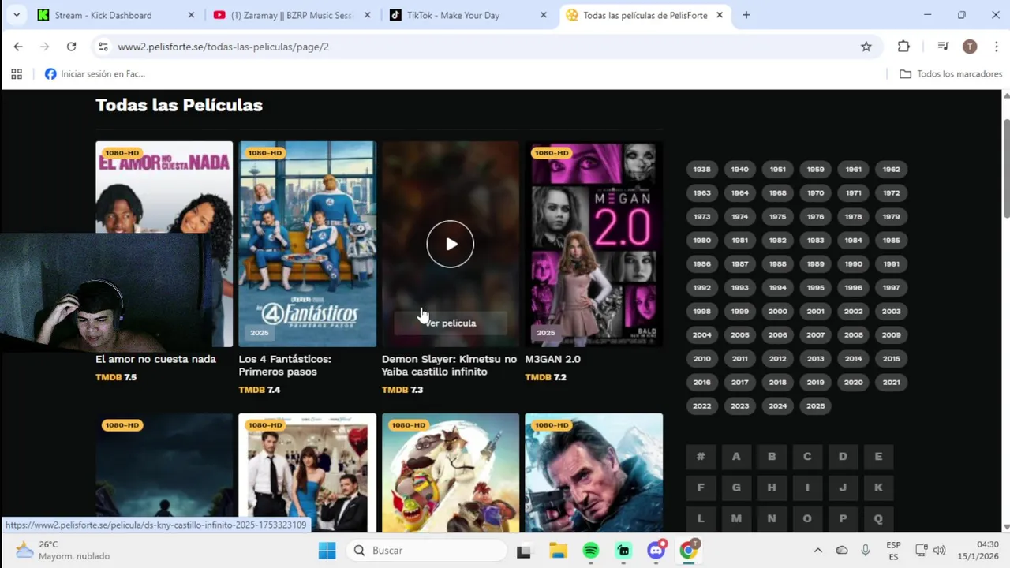Filter movies starting with letter A
This screenshot has height=568, width=1010.
(736, 456)
